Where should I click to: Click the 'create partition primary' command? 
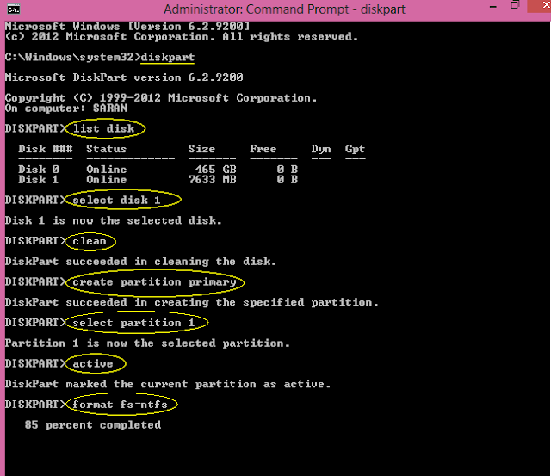click(x=154, y=282)
